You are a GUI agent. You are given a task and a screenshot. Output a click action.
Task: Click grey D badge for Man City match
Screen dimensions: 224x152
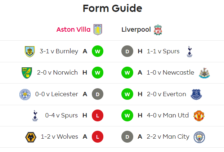127,137
